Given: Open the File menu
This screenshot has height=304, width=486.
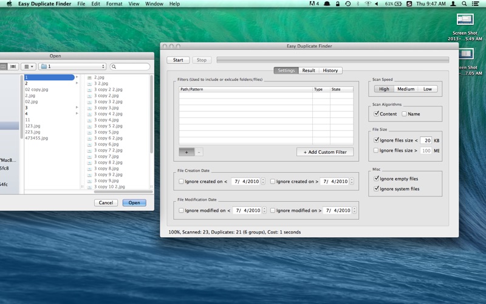Looking at the screenshot, I should point(81,4).
